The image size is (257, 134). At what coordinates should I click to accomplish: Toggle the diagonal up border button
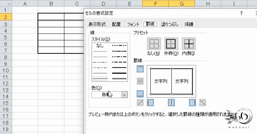click(x=140, y=103)
